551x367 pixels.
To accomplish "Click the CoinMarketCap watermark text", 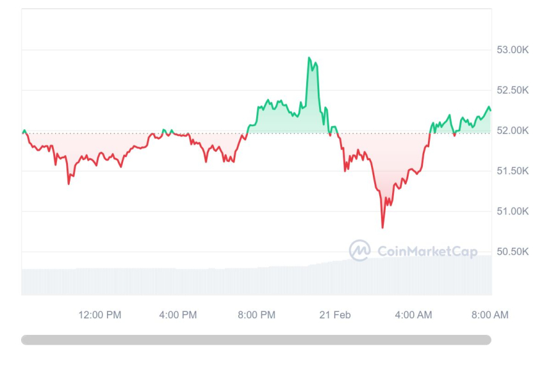I will [427, 251].
